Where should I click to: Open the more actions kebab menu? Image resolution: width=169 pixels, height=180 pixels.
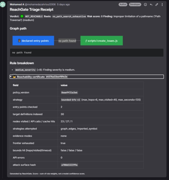(x=162, y=5)
